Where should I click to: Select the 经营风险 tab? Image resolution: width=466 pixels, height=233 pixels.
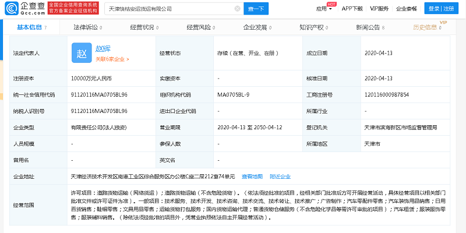coord(199,27)
